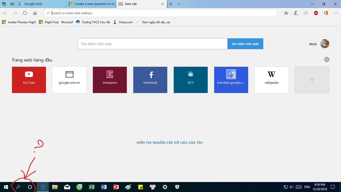This screenshot has height=192, width=341.
Task: Switch to the Google Dịch tab
Action: [41, 4]
